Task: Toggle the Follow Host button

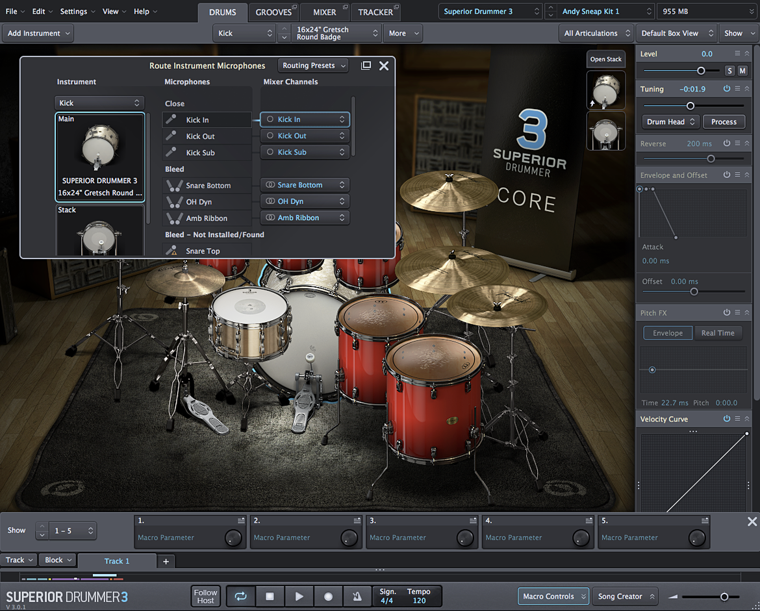Action: [x=205, y=597]
